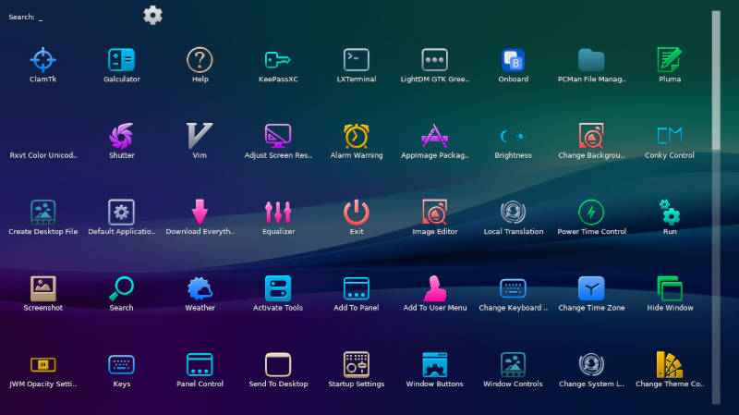Open Change Background
The image size is (739, 415).
(x=591, y=136)
